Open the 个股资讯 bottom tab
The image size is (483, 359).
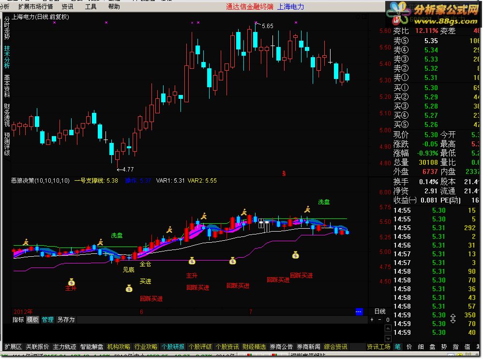click(x=227, y=347)
